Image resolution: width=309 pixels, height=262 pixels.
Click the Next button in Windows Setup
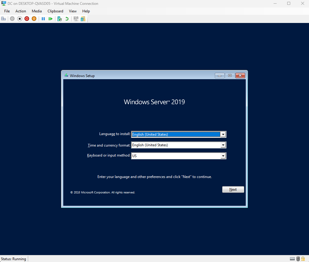point(233,189)
